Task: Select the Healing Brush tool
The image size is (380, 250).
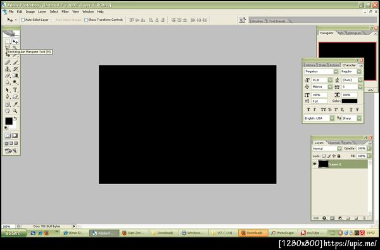Action: tap(8, 63)
